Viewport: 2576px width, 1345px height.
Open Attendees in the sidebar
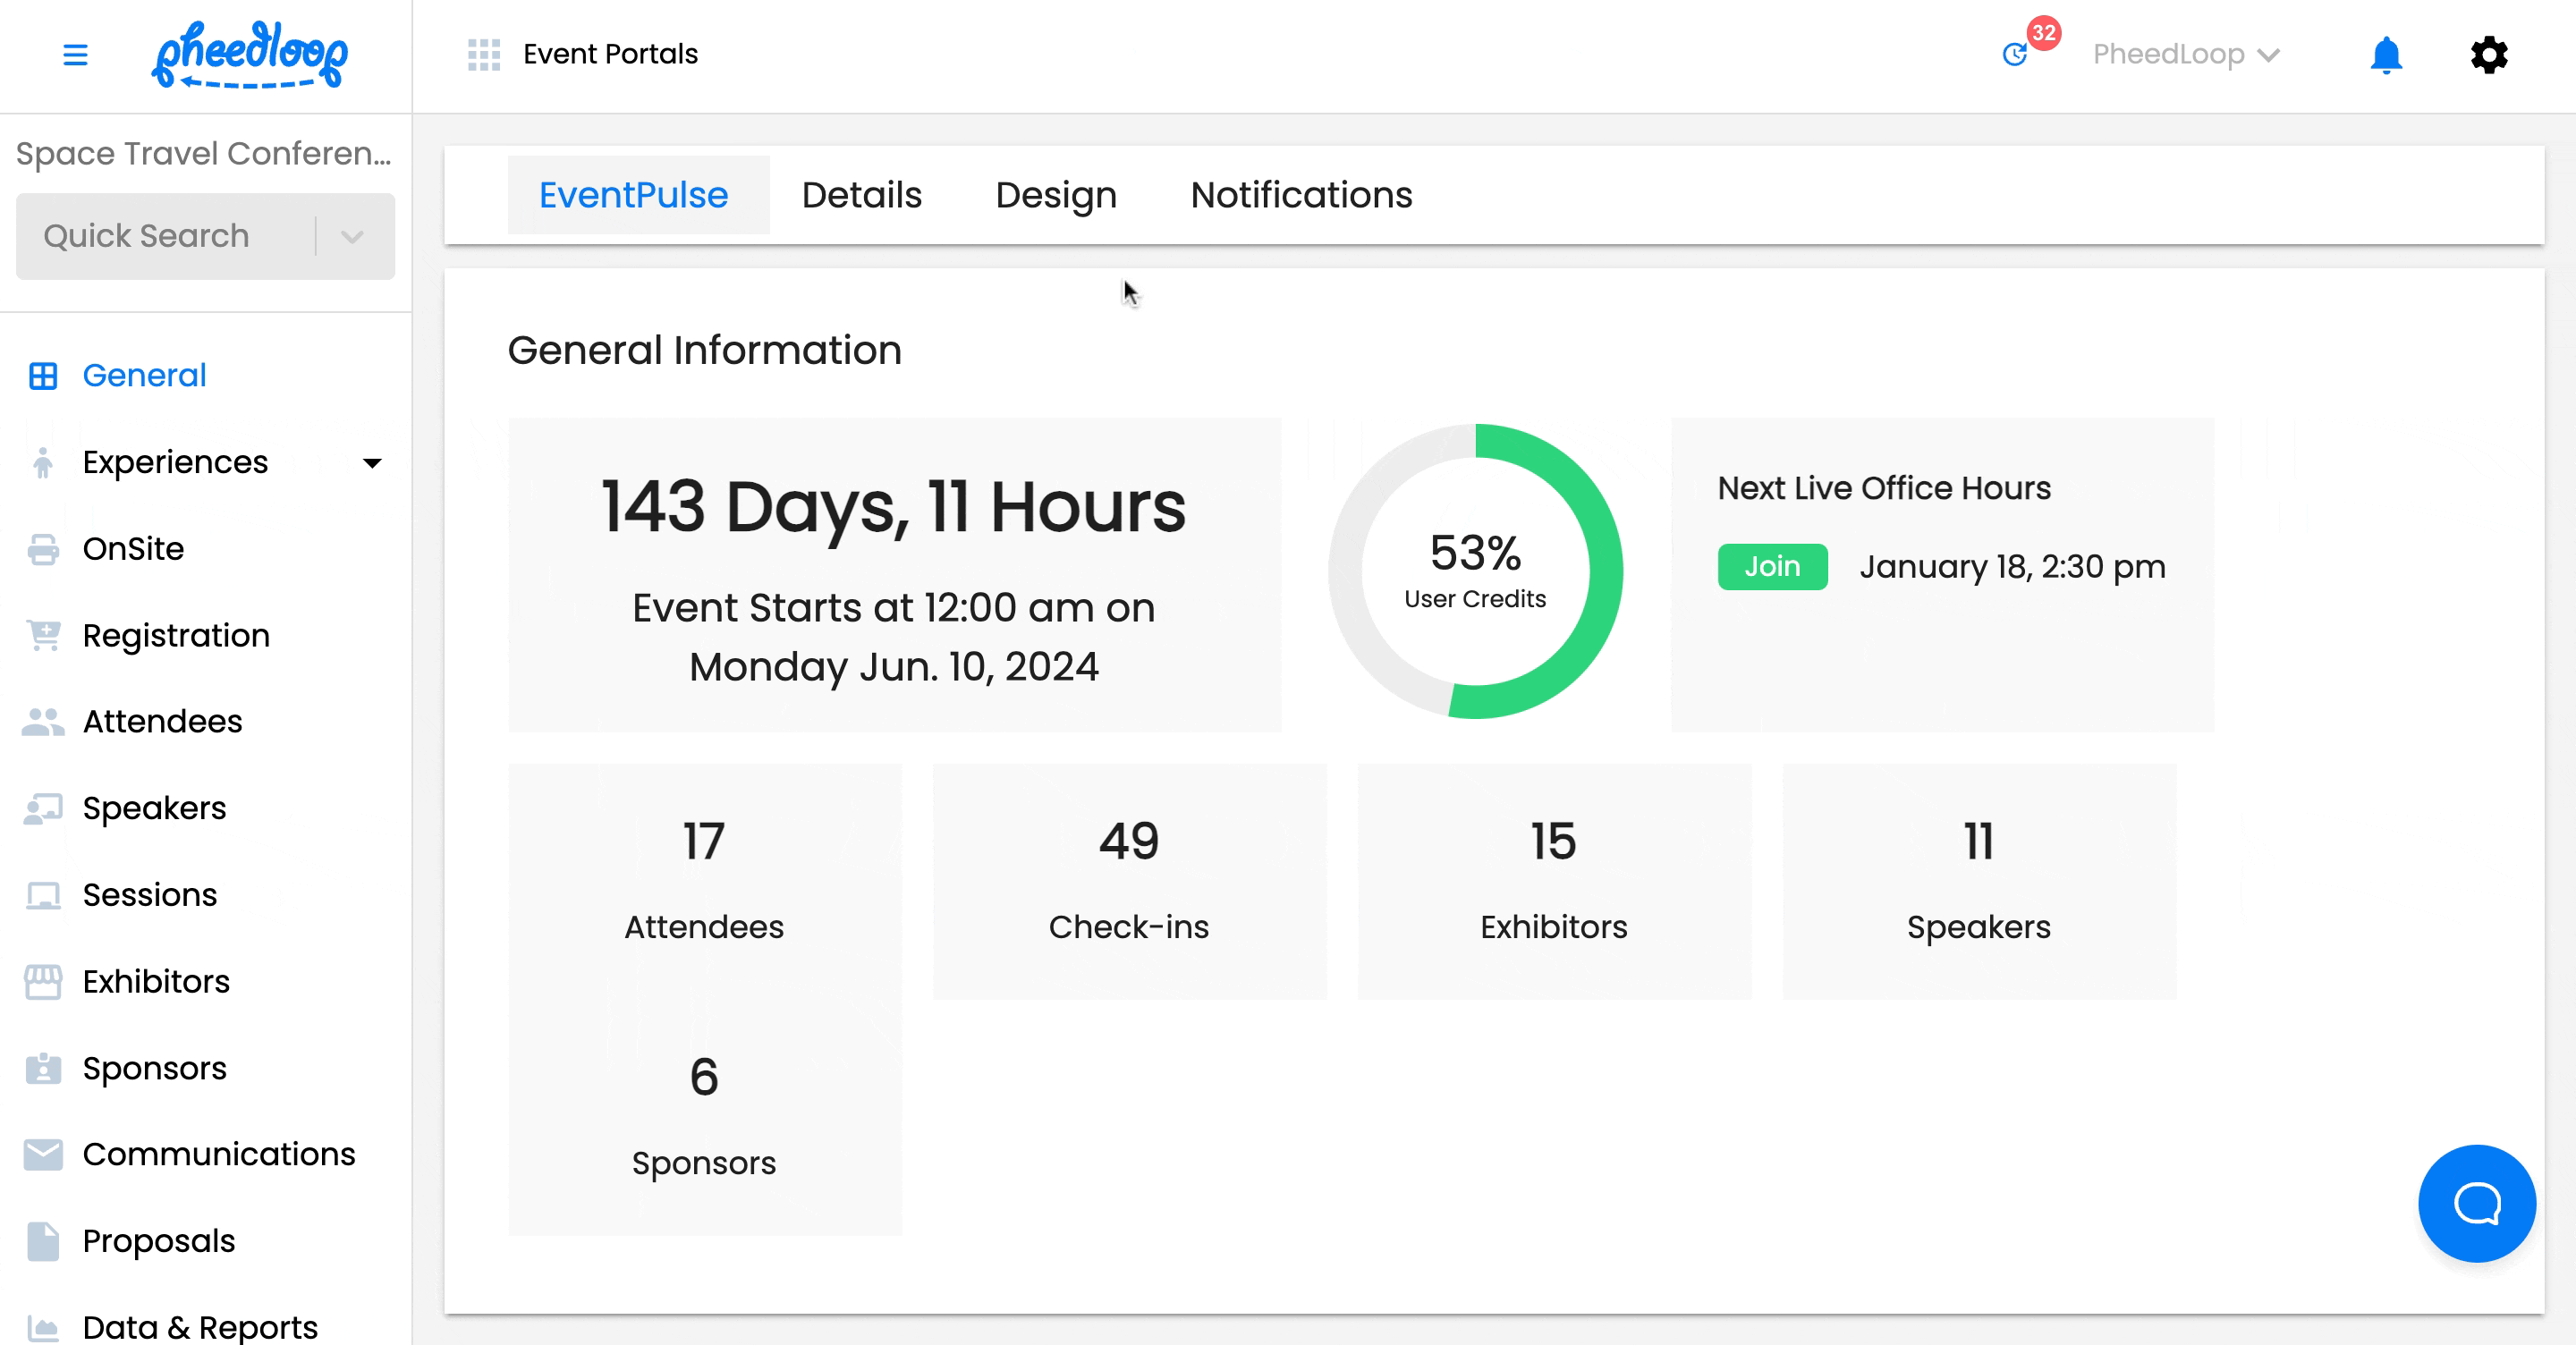point(162,721)
